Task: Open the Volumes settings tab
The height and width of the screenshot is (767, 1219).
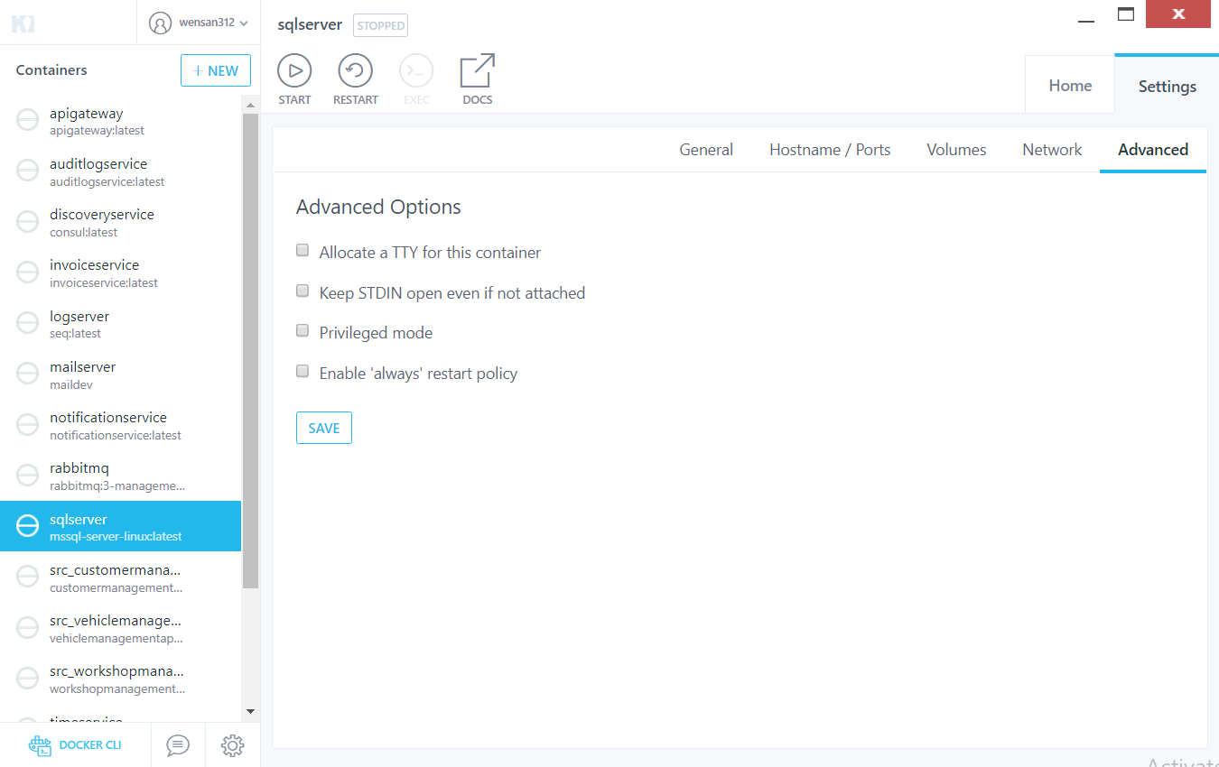Action: click(956, 150)
